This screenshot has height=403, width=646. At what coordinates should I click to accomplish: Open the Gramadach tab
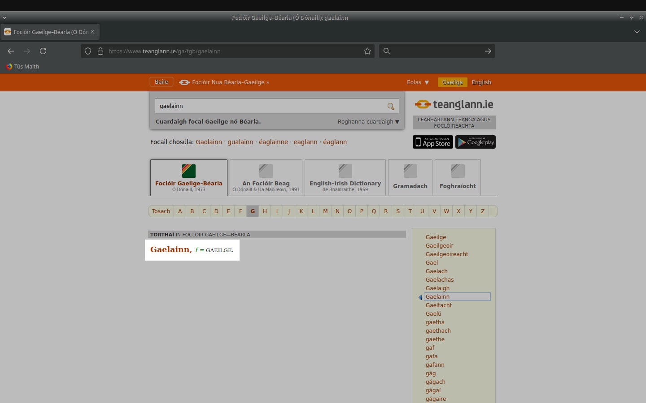click(410, 178)
